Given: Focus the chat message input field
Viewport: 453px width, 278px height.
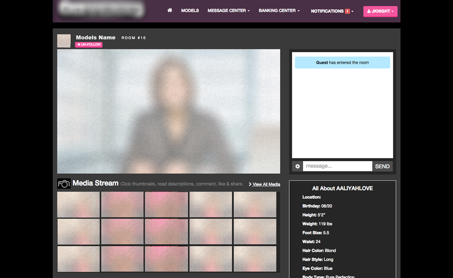Looking at the screenshot, I should [337, 166].
